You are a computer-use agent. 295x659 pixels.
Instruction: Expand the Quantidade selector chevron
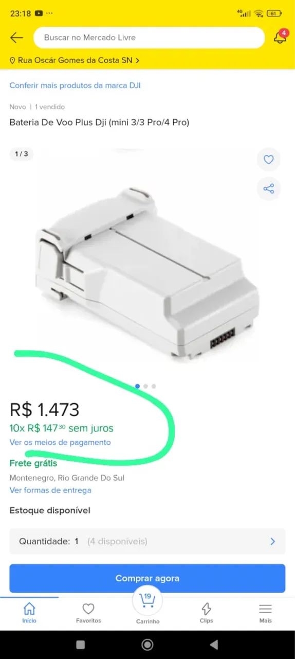[272, 541]
